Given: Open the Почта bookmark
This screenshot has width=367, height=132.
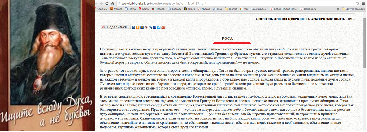Looking at the screenshot, I should point(130,9).
